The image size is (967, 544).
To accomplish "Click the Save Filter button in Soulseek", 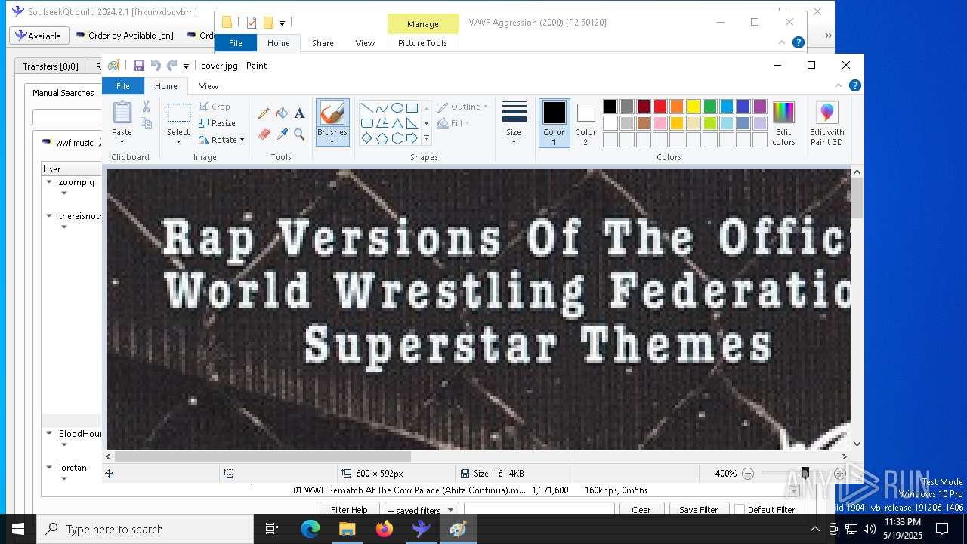I will [698, 510].
